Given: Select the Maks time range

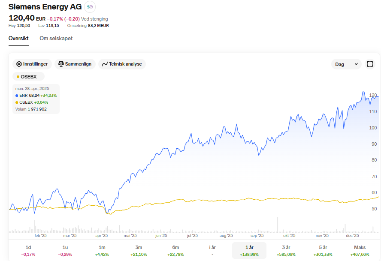Looking at the screenshot, I should pos(360,251).
